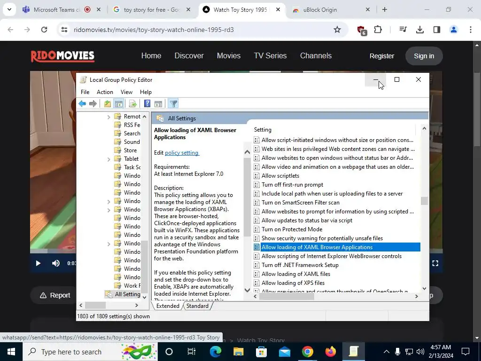481x361 pixels.
Task: Open the Help menu
Action: pos(146,92)
